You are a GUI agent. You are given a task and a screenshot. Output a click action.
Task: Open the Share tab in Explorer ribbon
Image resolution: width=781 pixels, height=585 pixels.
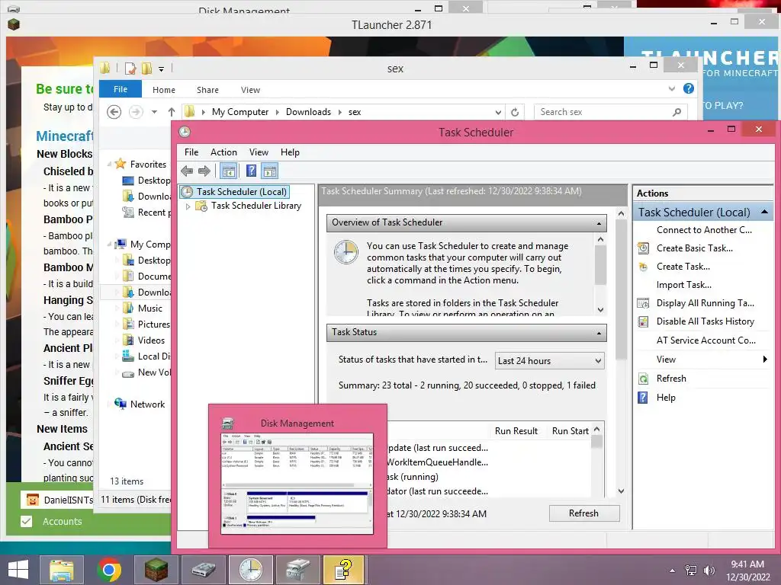207,90
